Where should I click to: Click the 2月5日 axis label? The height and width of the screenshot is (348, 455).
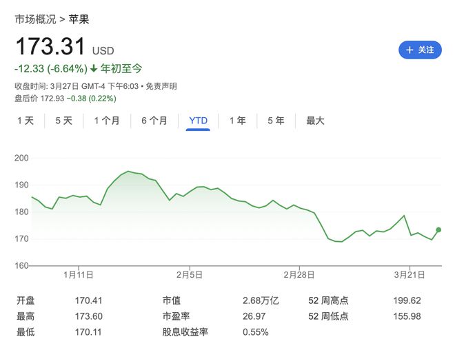pos(190,275)
